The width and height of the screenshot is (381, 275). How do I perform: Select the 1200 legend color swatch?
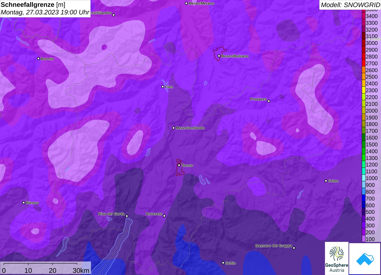(364, 165)
